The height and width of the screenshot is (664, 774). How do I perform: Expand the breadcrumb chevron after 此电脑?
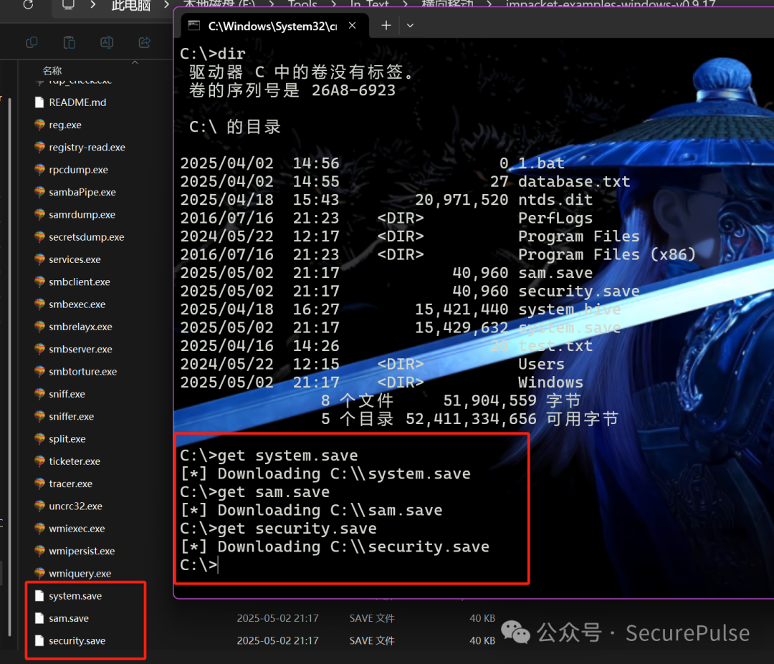tap(166, 4)
